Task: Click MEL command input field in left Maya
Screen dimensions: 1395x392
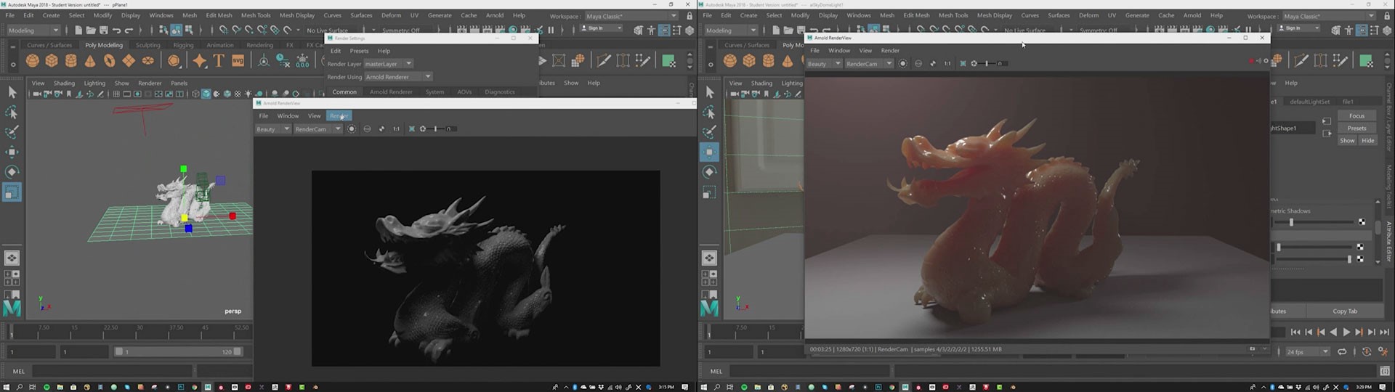Action: point(112,371)
